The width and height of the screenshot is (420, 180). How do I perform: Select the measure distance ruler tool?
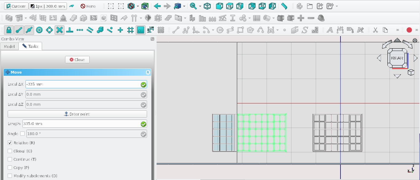pyautogui.click(x=284, y=6)
